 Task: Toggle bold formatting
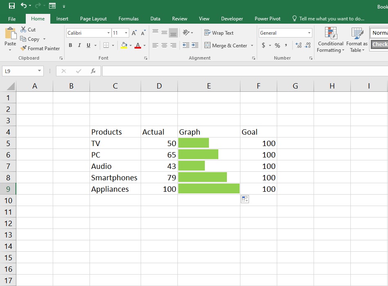pyautogui.click(x=70, y=45)
